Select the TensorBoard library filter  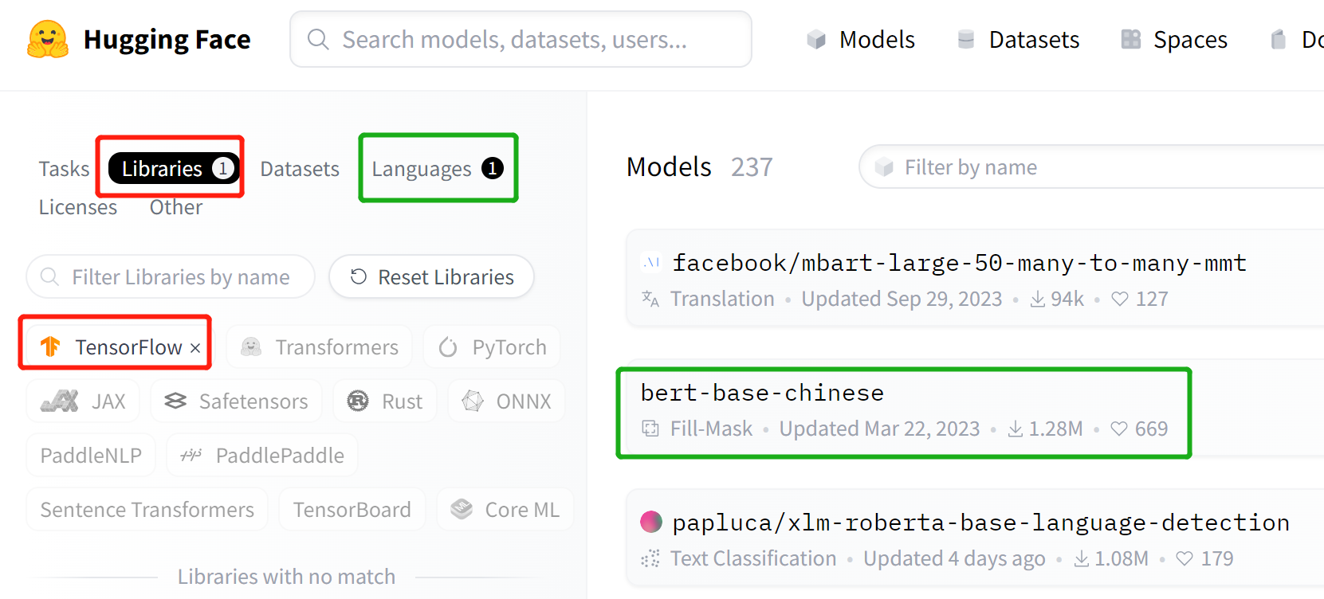(x=352, y=509)
